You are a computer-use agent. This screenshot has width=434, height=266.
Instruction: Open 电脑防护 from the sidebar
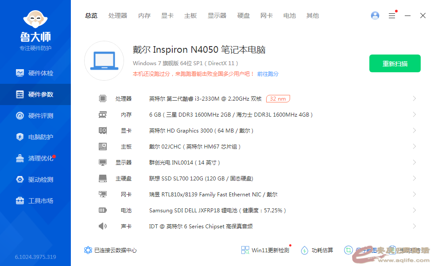pyautogui.click(x=35, y=137)
